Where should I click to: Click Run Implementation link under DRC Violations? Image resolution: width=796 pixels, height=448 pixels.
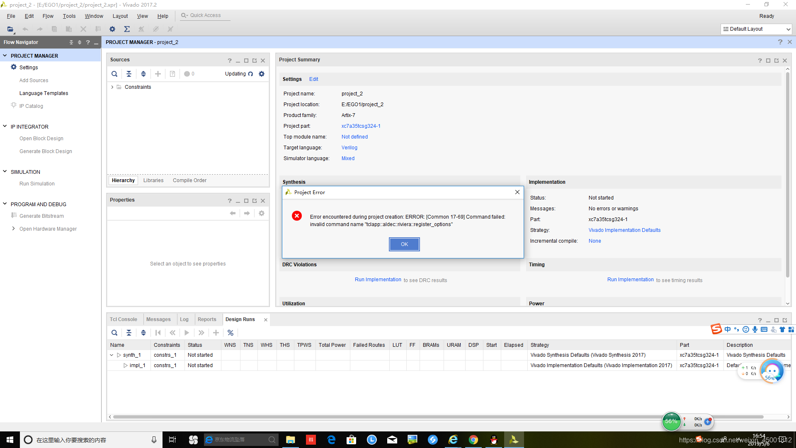[x=378, y=280]
